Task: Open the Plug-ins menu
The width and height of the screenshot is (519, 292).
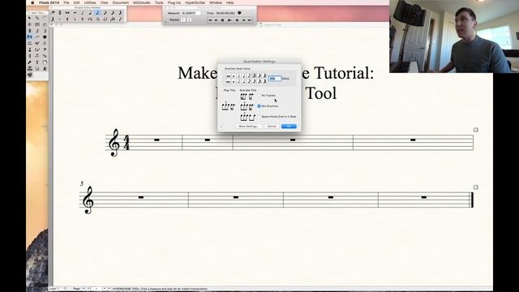Action: click(x=174, y=2)
